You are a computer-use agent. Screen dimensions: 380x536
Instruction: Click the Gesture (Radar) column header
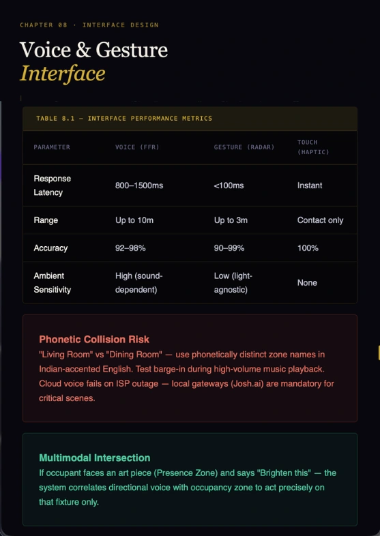[x=244, y=147]
